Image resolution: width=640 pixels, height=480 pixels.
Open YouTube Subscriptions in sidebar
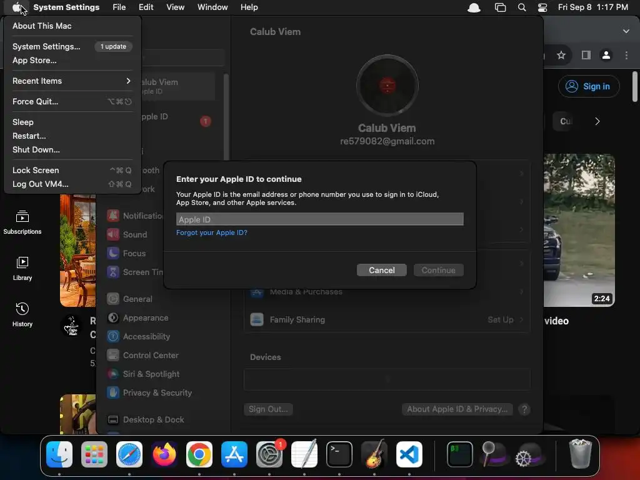tap(22, 223)
